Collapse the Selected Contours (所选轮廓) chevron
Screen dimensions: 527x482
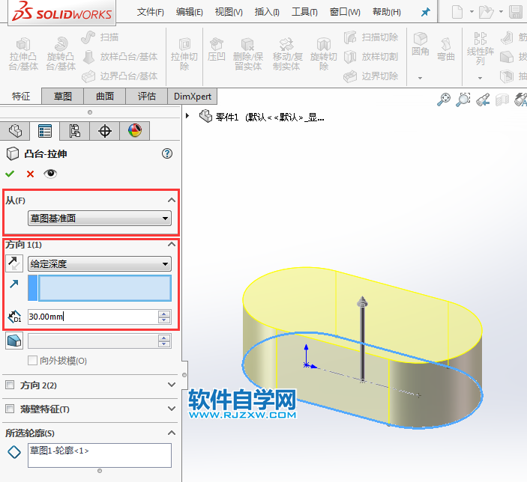[x=172, y=433]
